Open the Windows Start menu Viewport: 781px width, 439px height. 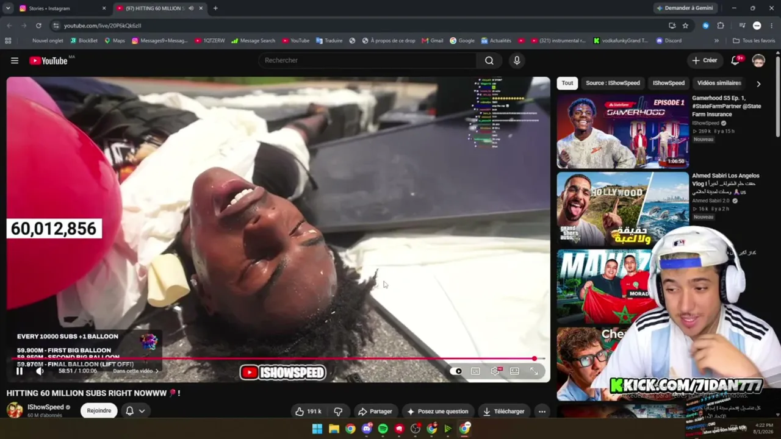[317, 429]
